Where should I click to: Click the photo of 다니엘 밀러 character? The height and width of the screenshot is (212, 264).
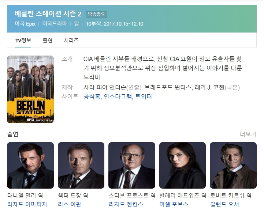[x=30, y=166]
